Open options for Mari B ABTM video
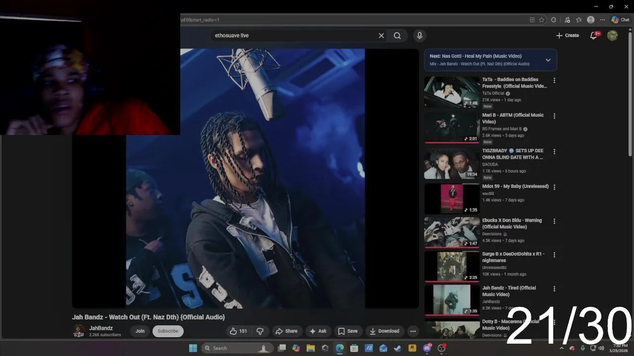 (554, 116)
